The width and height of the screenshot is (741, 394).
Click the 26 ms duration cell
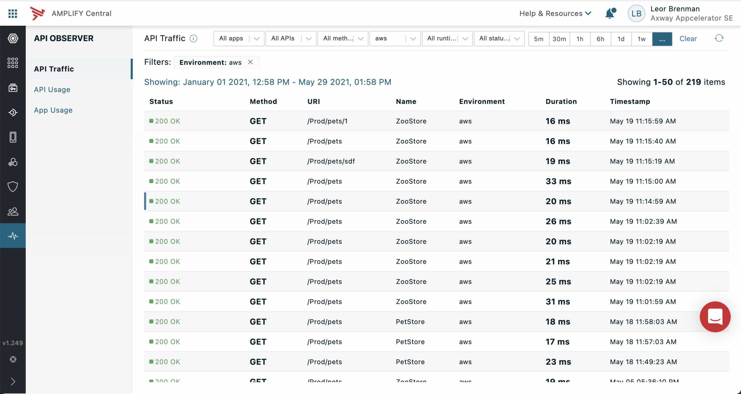tap(558, 221)
